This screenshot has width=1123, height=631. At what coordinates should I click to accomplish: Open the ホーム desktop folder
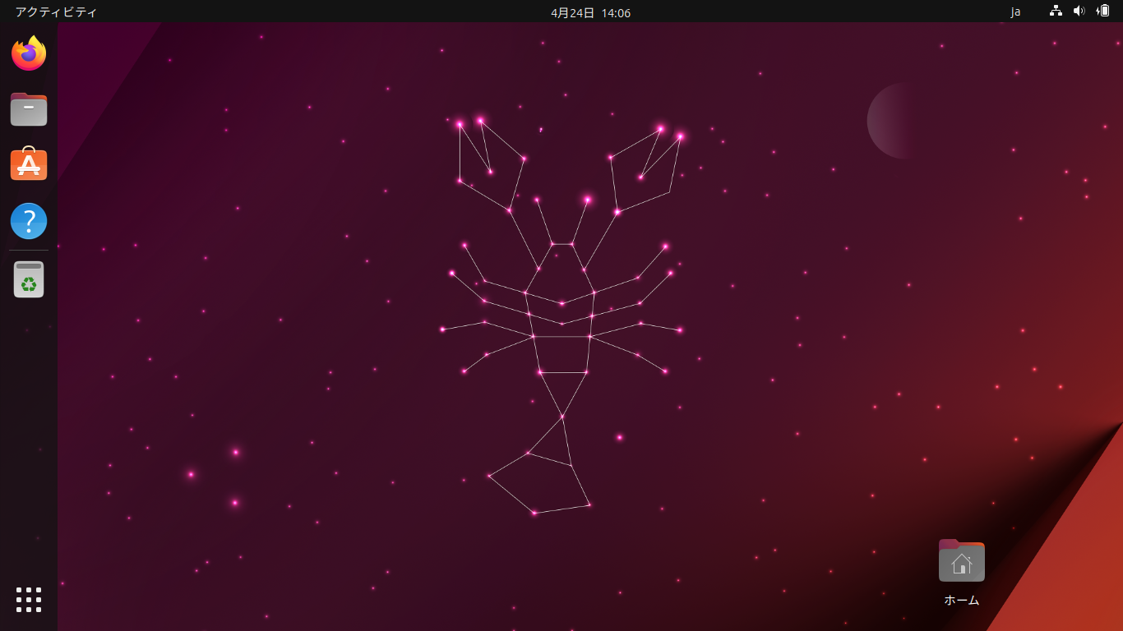click(962, 561)
